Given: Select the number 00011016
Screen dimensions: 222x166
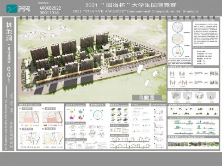Looking at the screenshot, I should pyautogui.click(x=49, y=12).
